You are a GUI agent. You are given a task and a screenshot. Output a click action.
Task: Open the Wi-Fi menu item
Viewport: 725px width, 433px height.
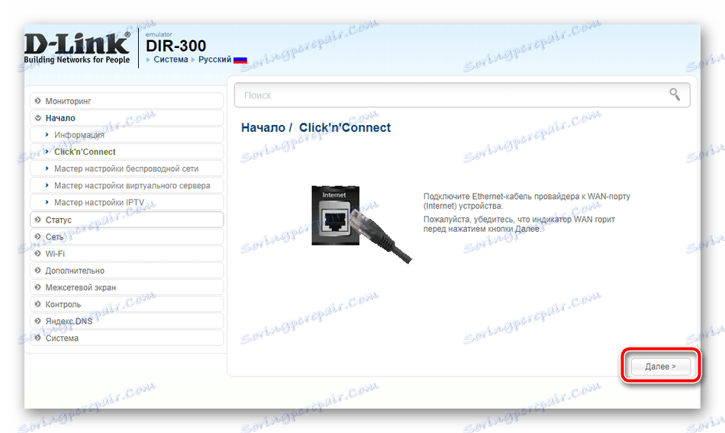click(127, 253)
